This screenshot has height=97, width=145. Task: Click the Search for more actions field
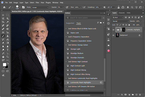click(83, 18)
